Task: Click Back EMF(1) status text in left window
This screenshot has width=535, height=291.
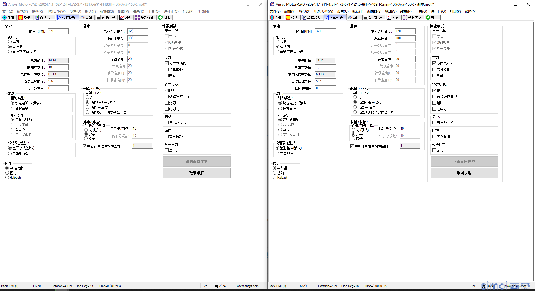Action: [x=10, y=286]
